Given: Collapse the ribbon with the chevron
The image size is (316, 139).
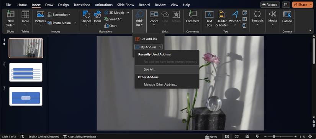Looking at the screenshot, I should (310, 30).
